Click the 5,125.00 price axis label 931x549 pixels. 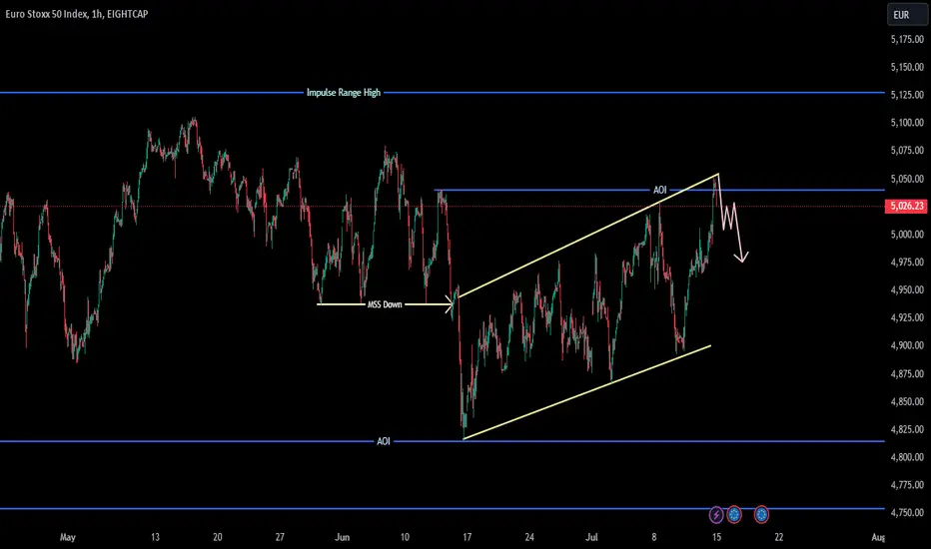907,95
